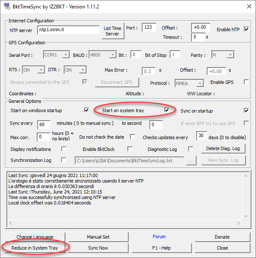Click Delete Diag. Log button
This screenshot has height=258, width=256.
[x=223, y=148]
